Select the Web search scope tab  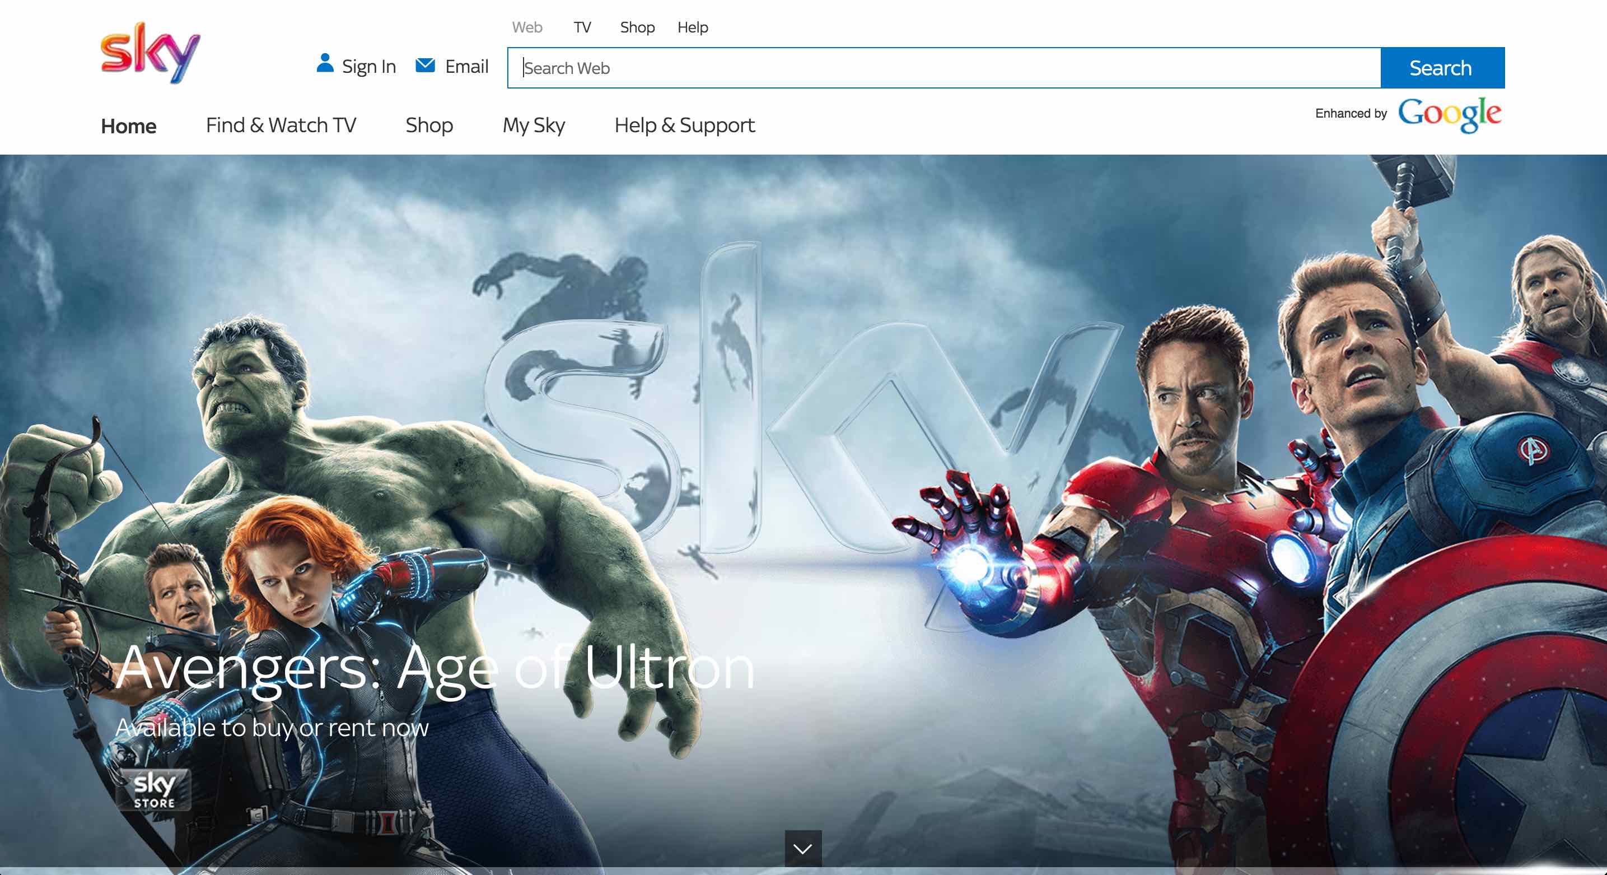[527, 27]
